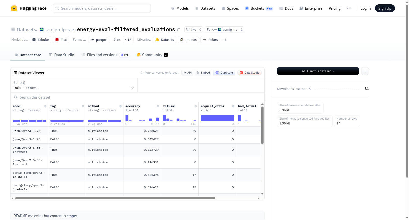Open the Use this dataset dropdown
The width and height of the screenshot is (409, 220).
pos(318,71)
